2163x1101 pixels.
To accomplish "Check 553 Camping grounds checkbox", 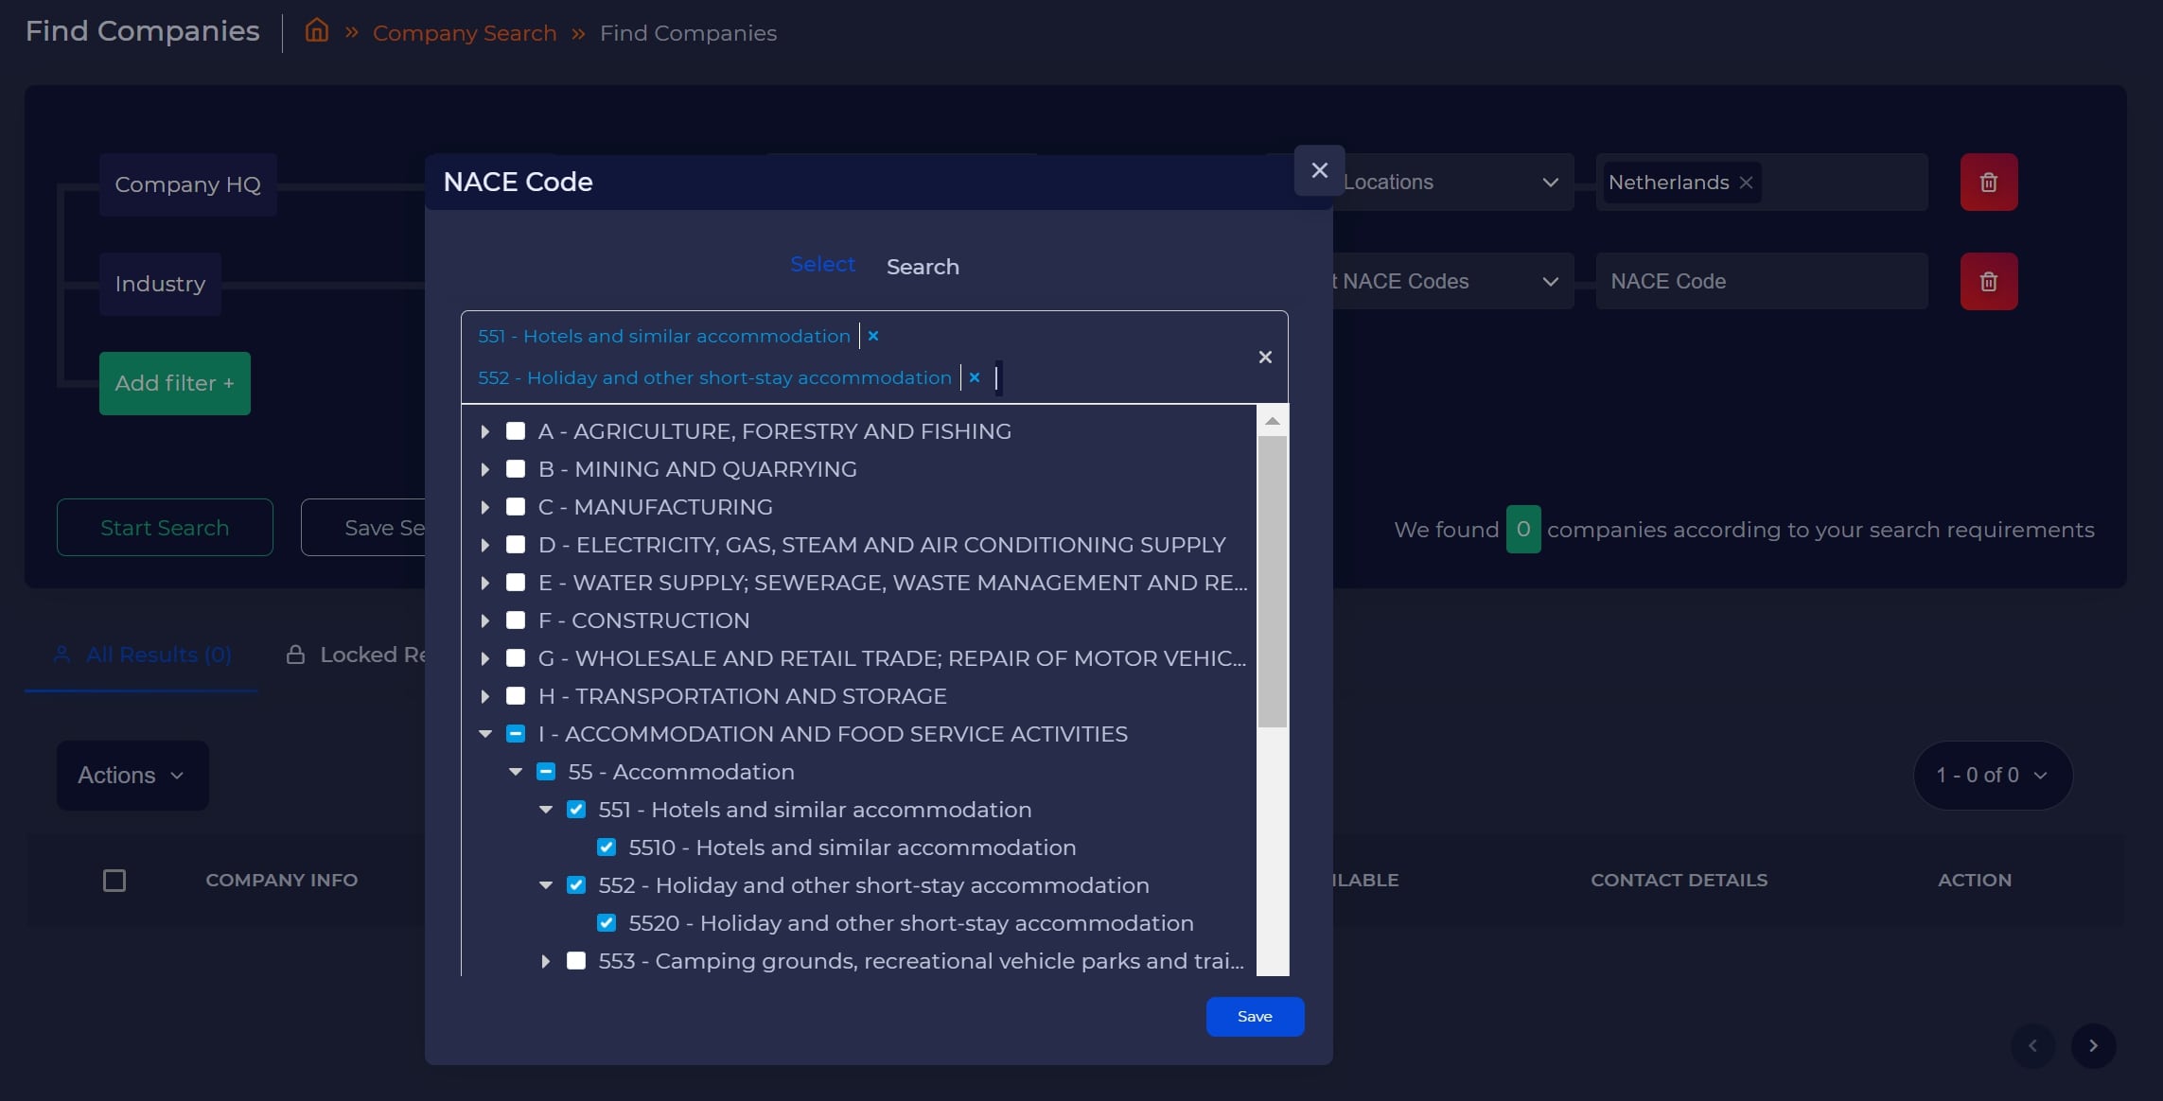I will (576, 961).
